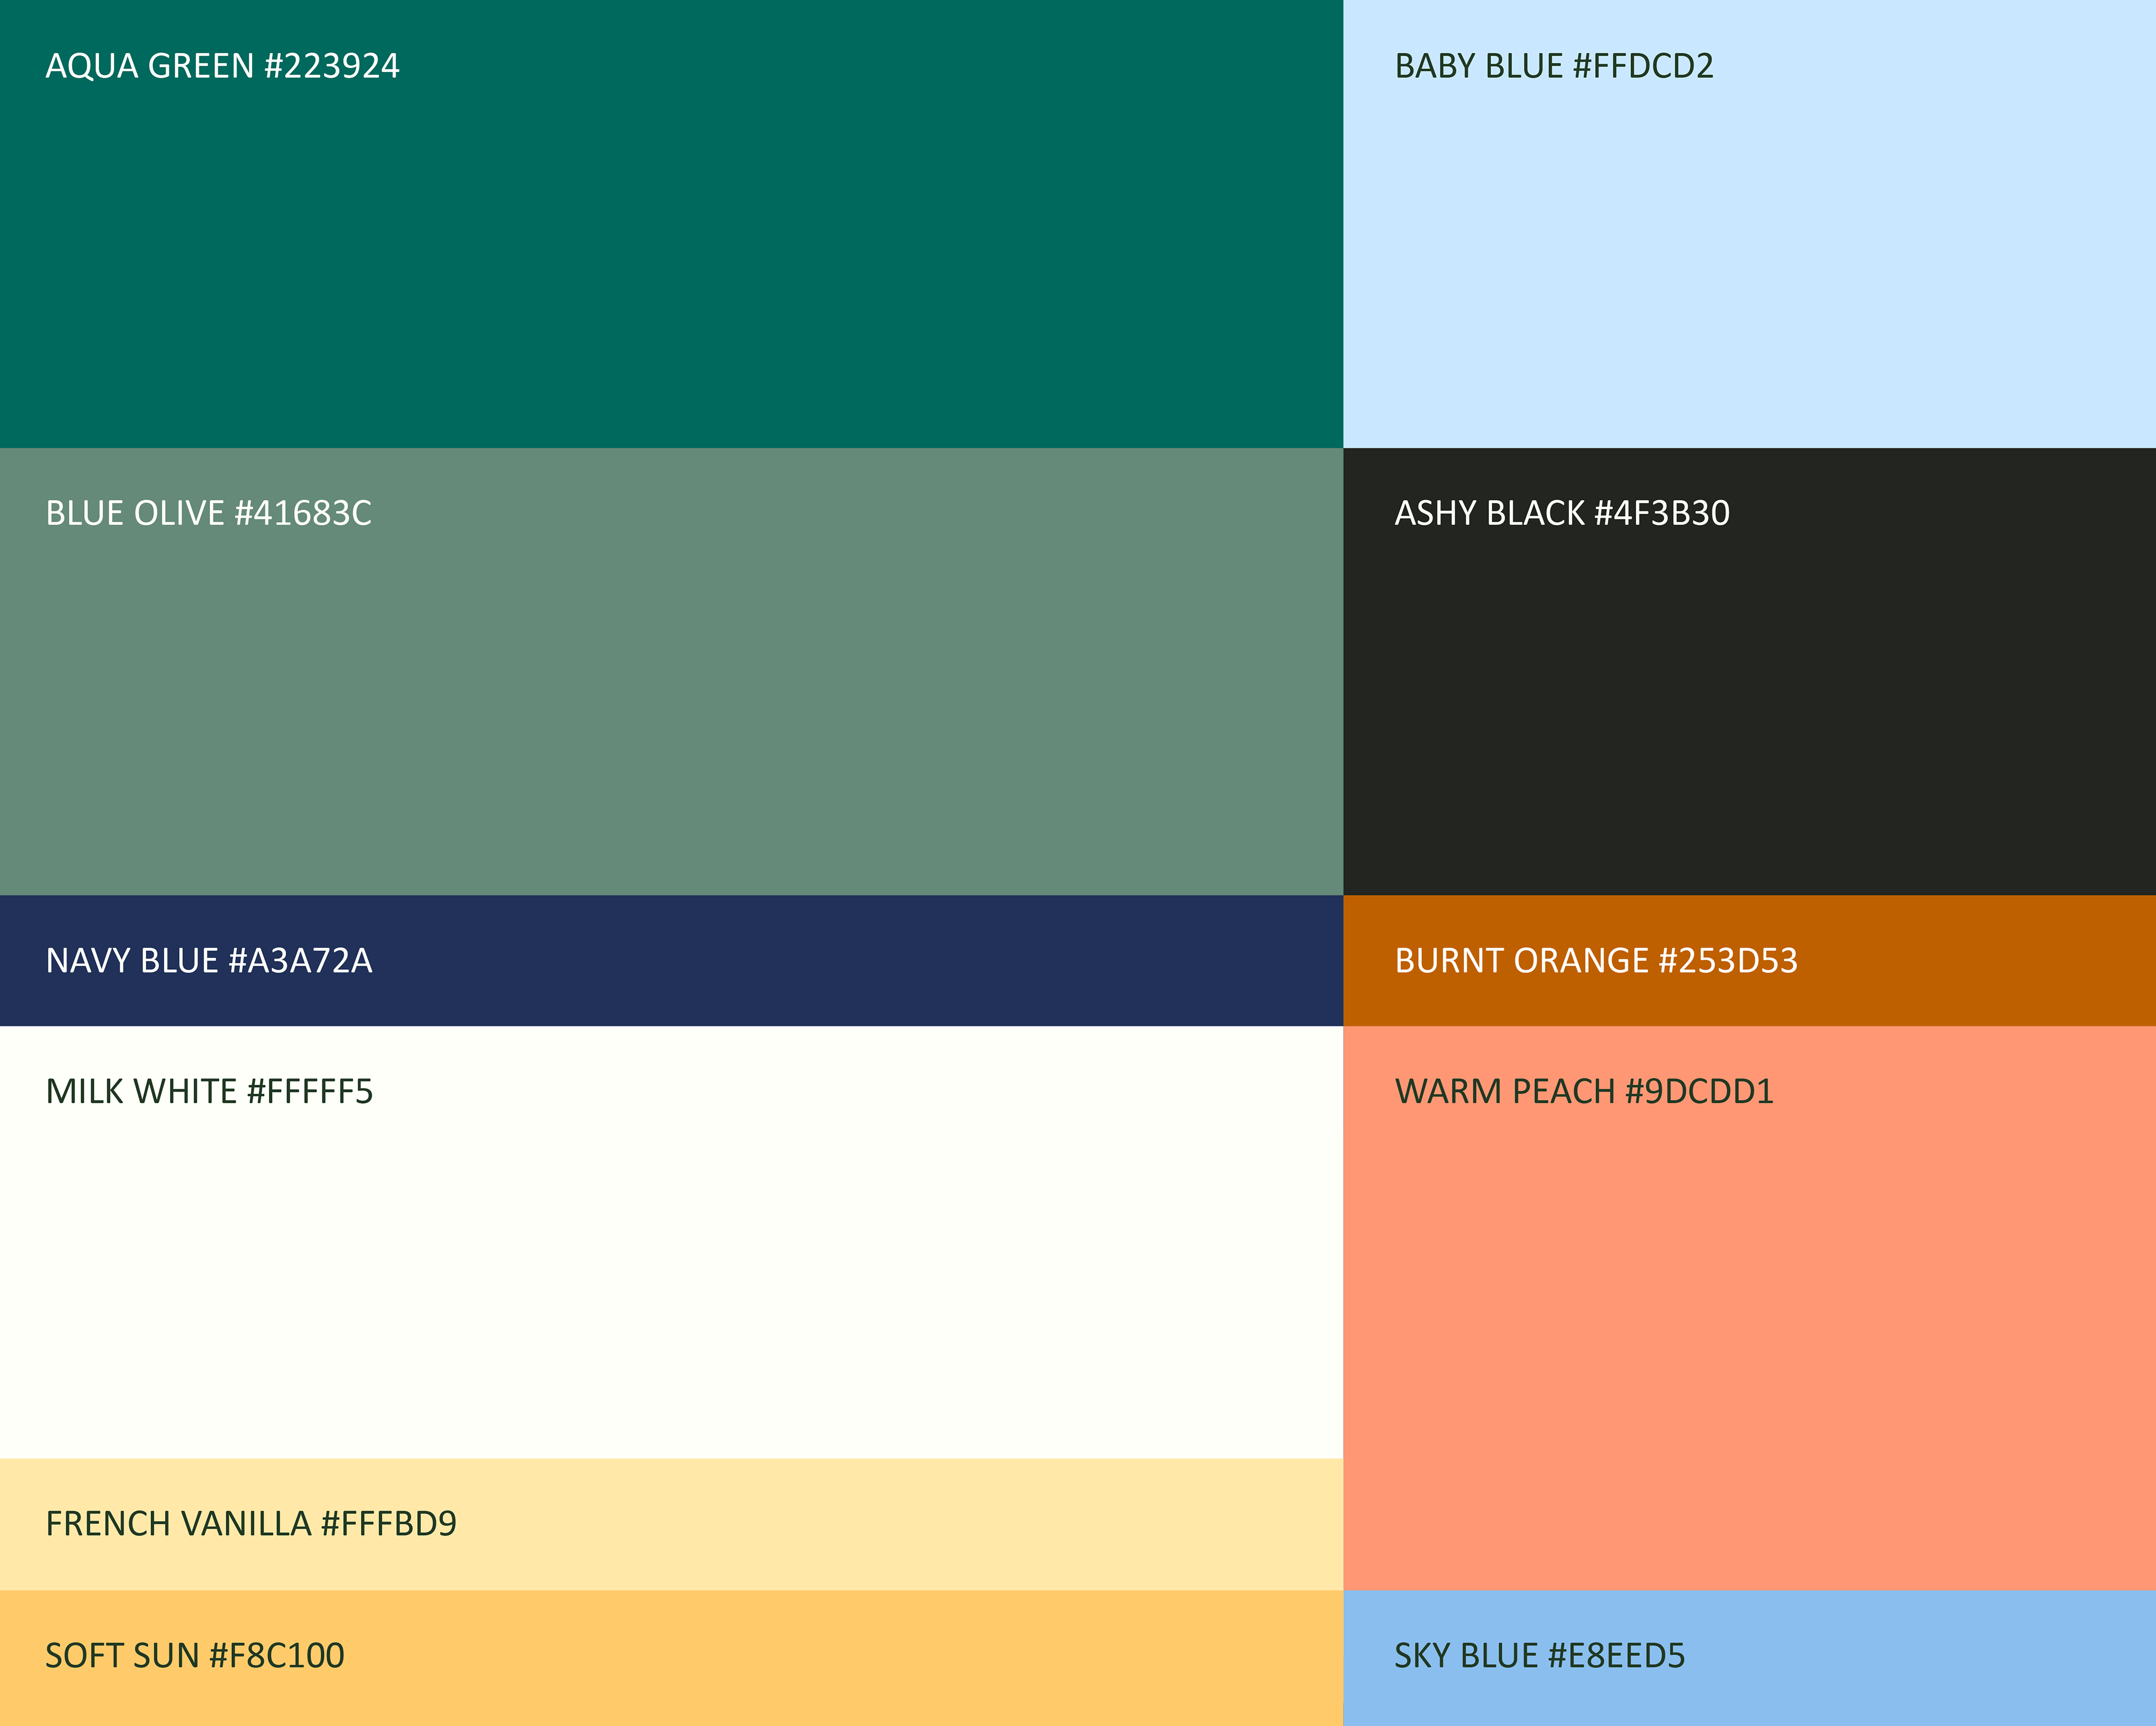This screenshot has height=1726, width=2156.
Task: Click the NAVY BLUE #A3A72A text
Action: 208,961
